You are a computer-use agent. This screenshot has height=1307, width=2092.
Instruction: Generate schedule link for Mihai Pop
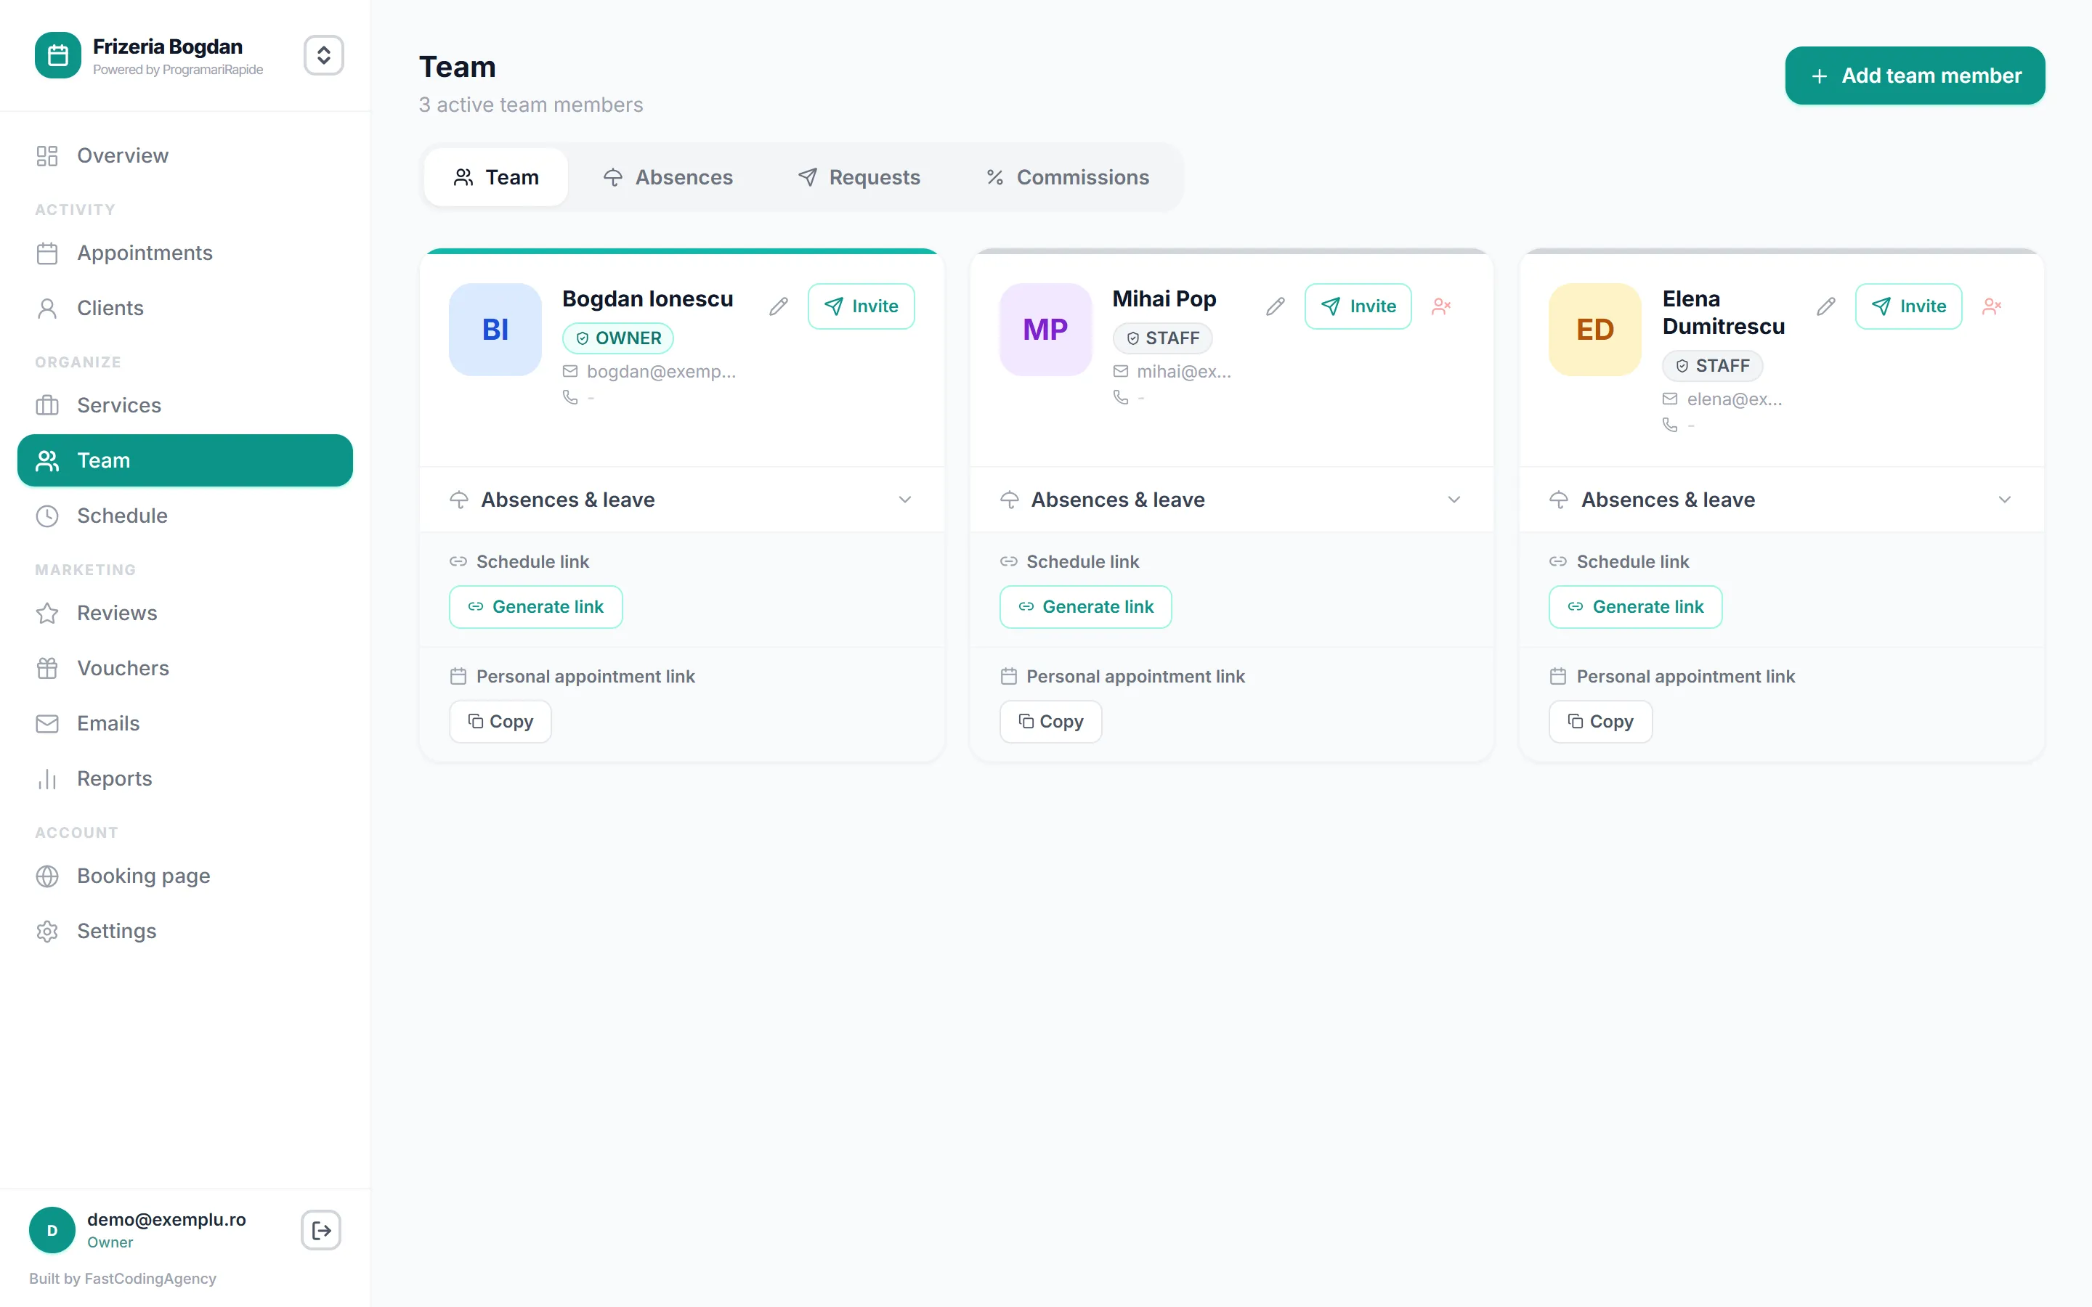click(x=1086, y=607)
